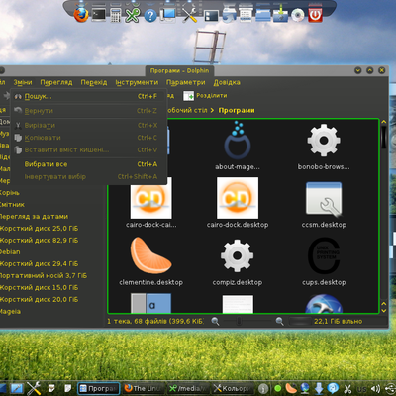The image size is (396, 396).
Task: Open the 20,0 ГіБ hard disk
Action: tap(39, 300)
